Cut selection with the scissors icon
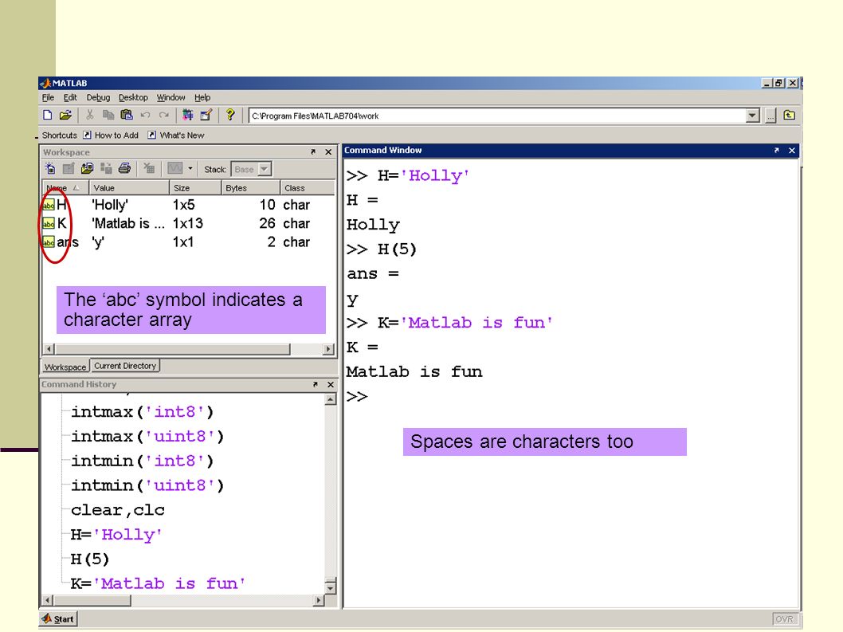 coord(90,115)
